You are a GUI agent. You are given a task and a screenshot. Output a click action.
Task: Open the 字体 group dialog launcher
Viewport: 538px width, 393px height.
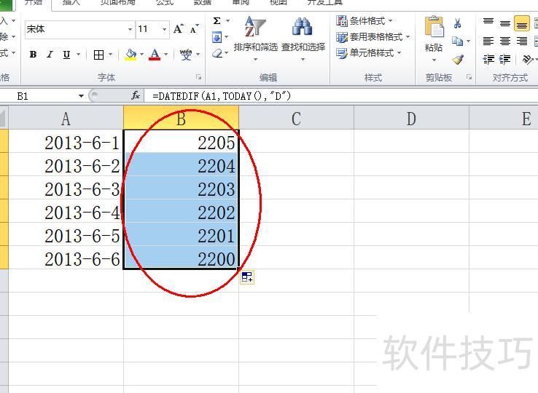[199, 77]
